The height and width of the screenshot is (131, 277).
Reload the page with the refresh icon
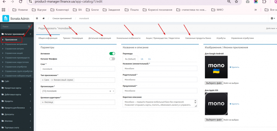coord(21,1)
